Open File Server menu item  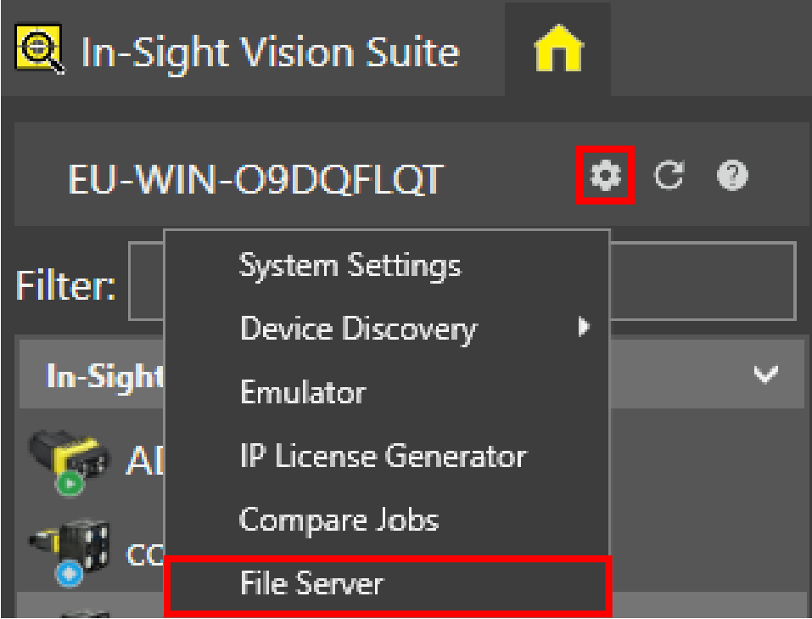[x=311, y=582]
